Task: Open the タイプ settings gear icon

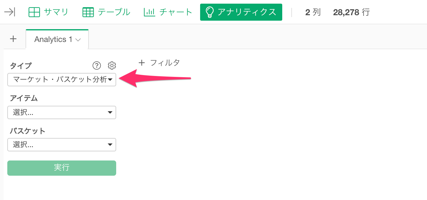Action: coord(112,65)
